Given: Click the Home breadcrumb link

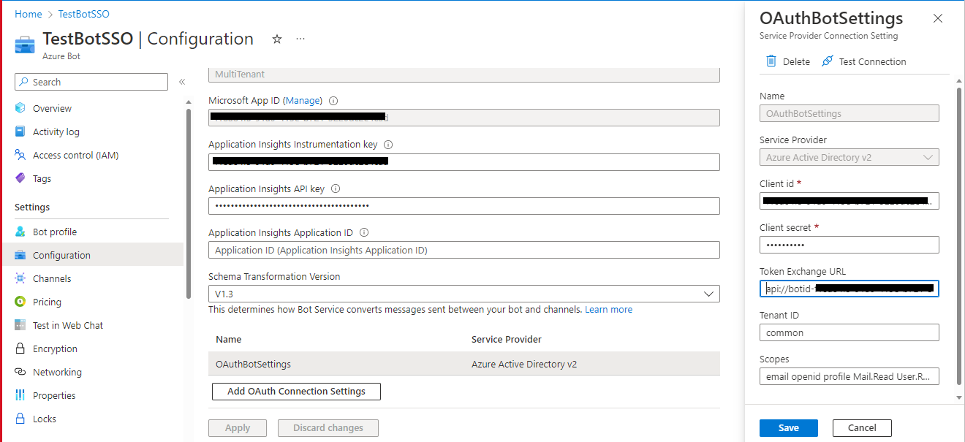Looking at the screenshot, I should click(x=29, y=14).
